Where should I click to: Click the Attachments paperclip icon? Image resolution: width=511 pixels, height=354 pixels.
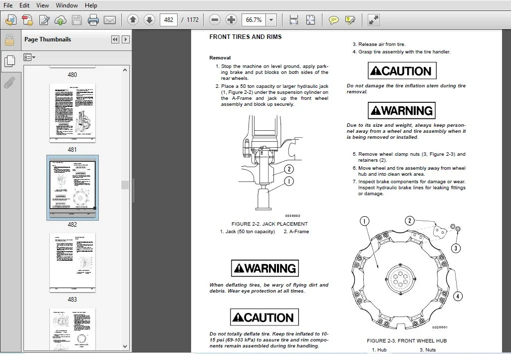click(9, 82)
